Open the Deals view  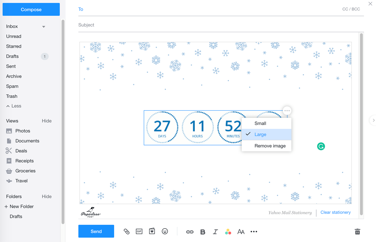pos(21,151)
